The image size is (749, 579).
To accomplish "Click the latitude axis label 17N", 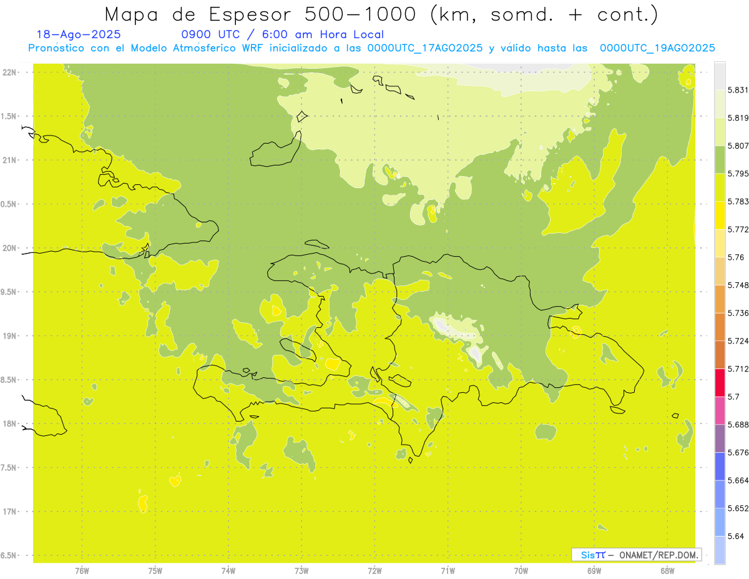I will click(x=9, y=512).
